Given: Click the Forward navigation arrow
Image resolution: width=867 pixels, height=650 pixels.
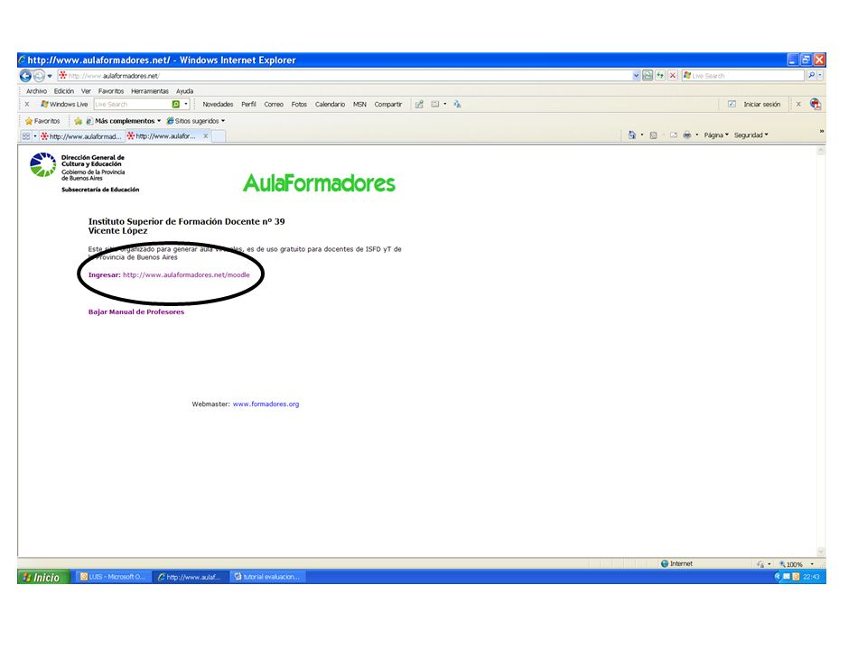Looking at the screenshot, I should [39, 76].
